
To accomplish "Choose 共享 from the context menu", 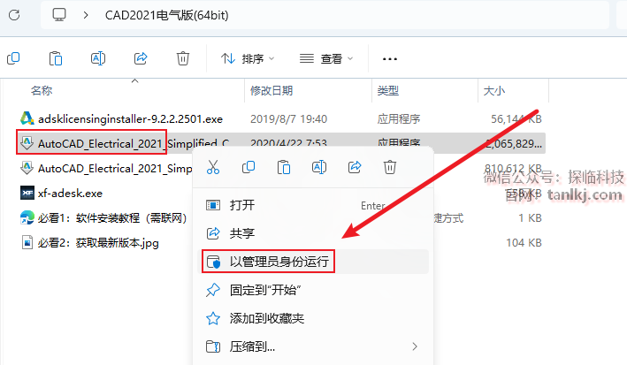I will click(x=313, y=233).
